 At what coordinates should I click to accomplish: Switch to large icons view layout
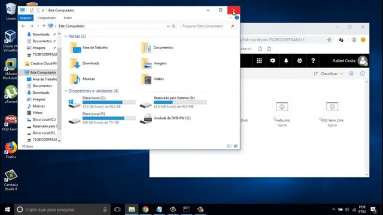(236, 146)
